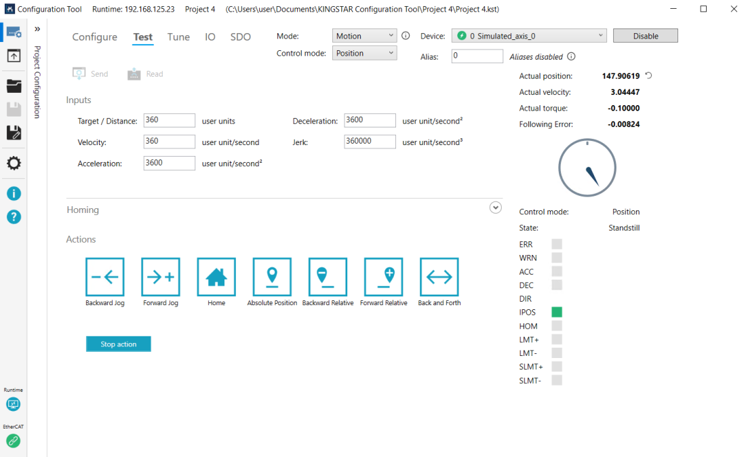The width and height of the screenshot is (746, 457).
Task: Start the Home action
Action: [216, 277]
